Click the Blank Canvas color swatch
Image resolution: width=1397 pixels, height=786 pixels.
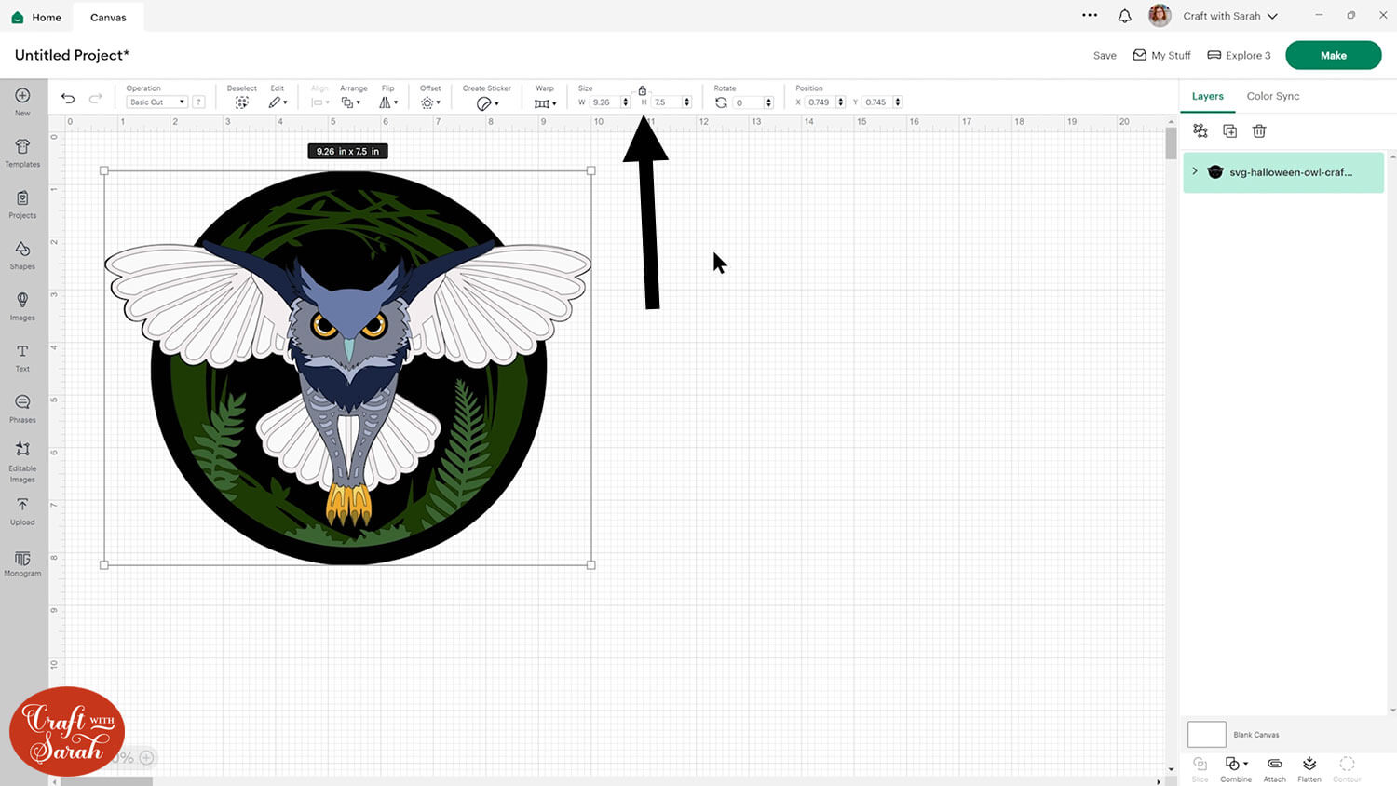pos(1206,734)
